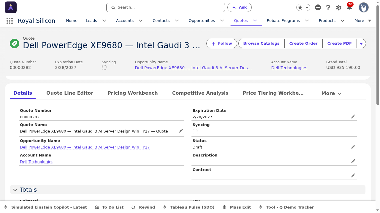Open the Setup gear icon
The width and height of the screenshot is (380, 213).
click(x=339, y=8)
